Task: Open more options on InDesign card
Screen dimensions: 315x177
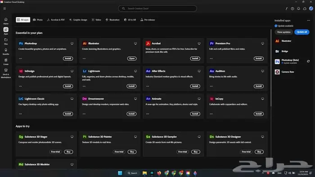Action: [x=21, y=86]
